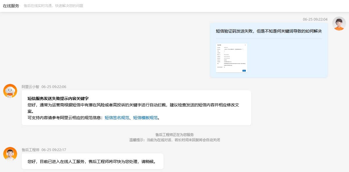Click the 阿里云小智 sender name
349x172 pixels.
pyautogui.click(x=30, y=87)
